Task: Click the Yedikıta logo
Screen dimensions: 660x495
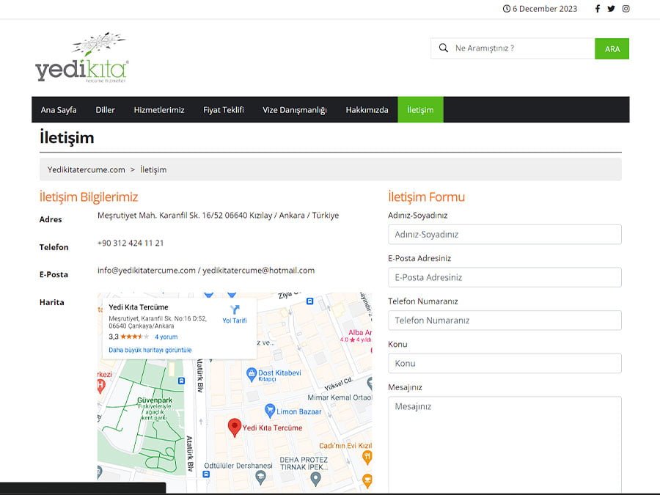Action: 82,57
